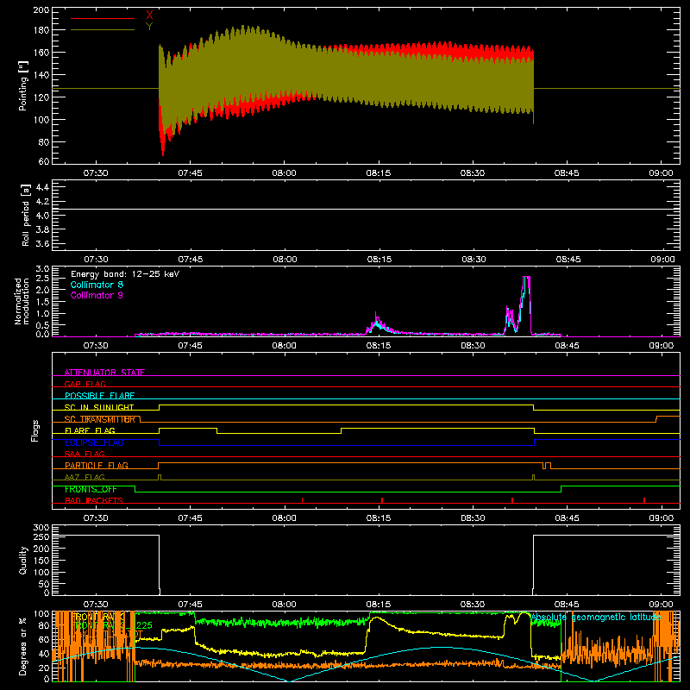
Task: Click '07:45' under the Roll period plot
Action: coord(191,260)
